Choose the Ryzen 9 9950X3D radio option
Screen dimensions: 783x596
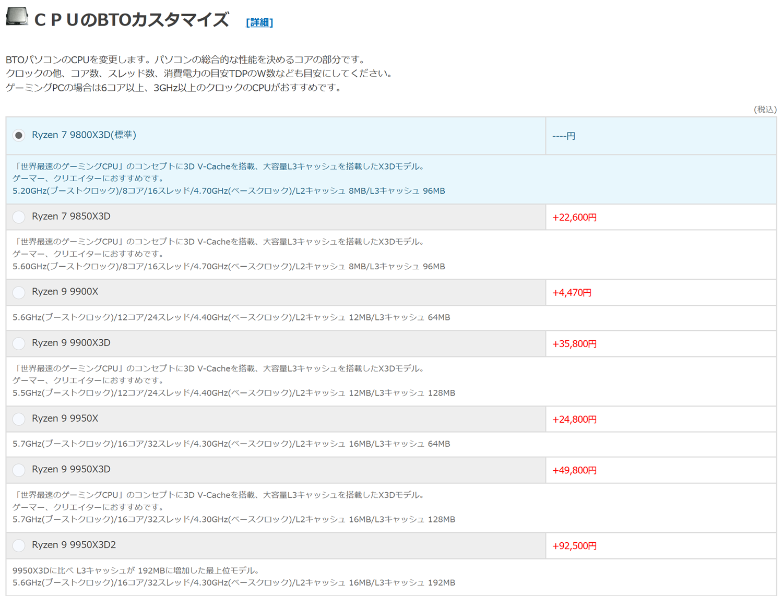tap(19, 470)
